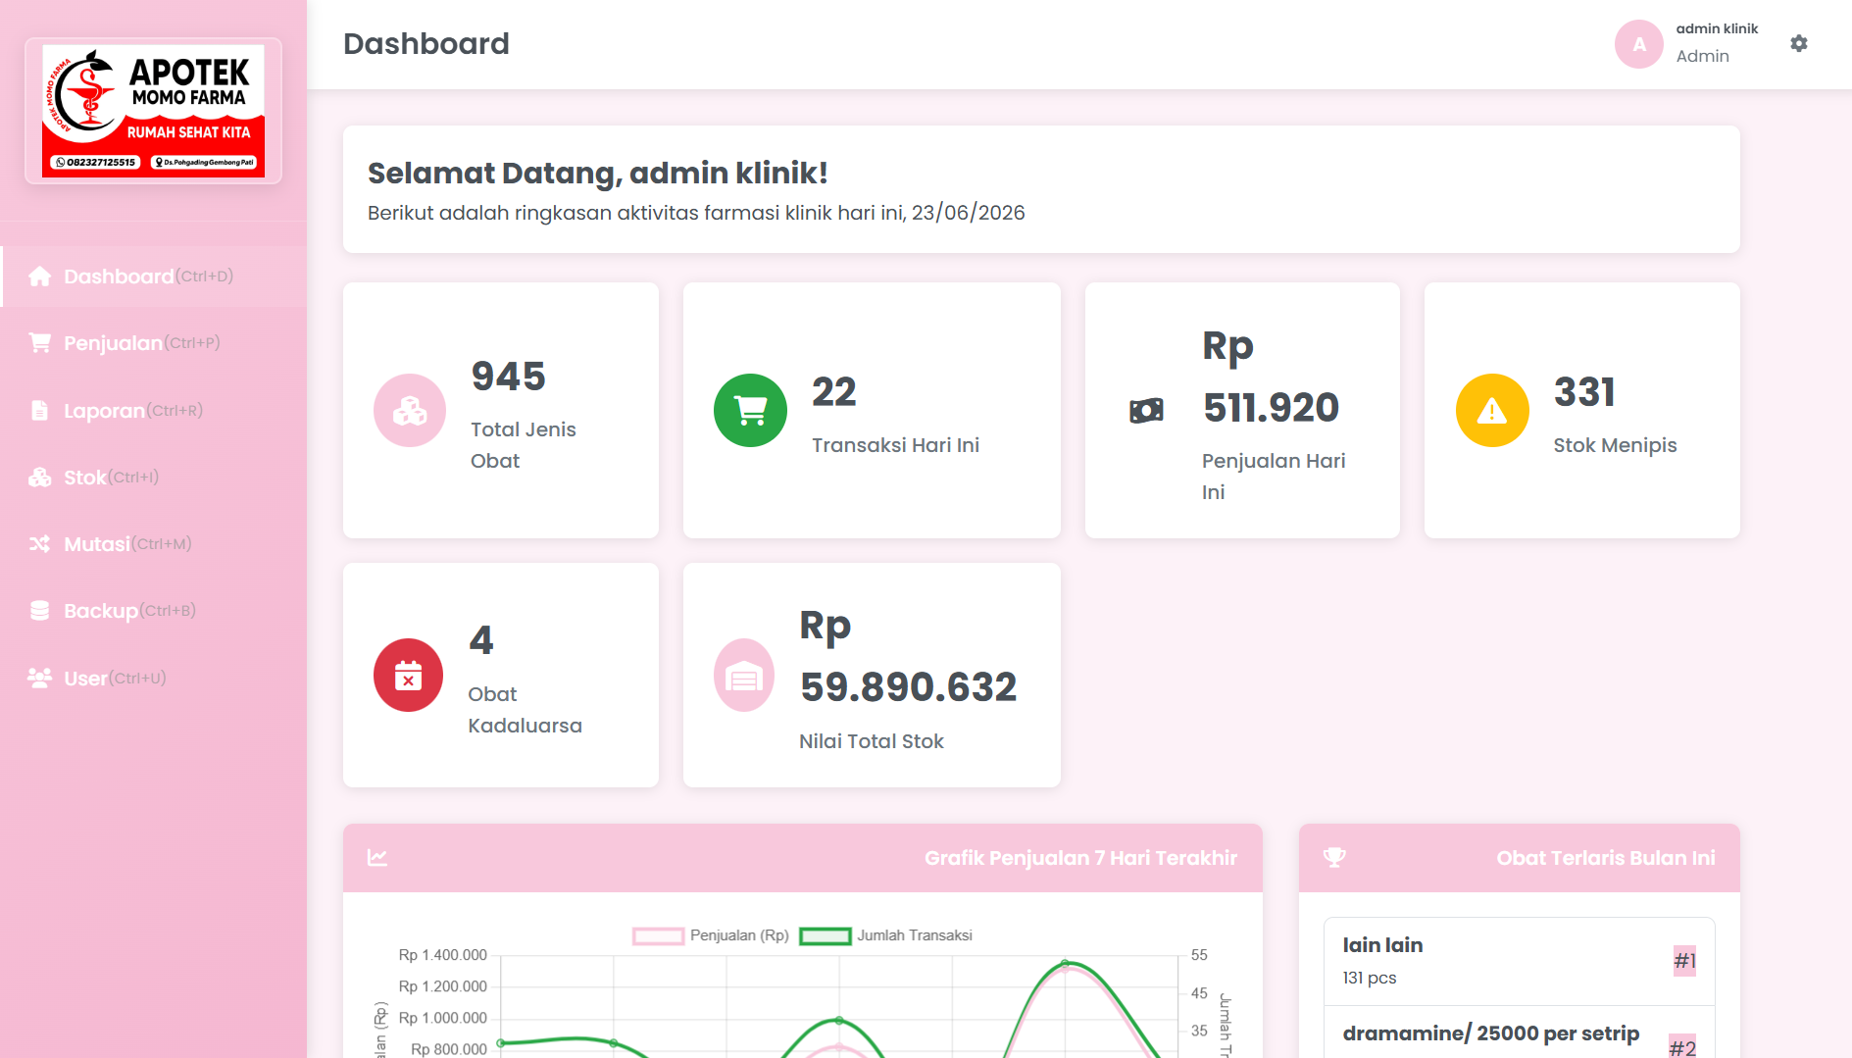Toggle the Penjualan (Rp) chart legend
The height and width of the screenshot is (1058, 1852).
[711, 935]
